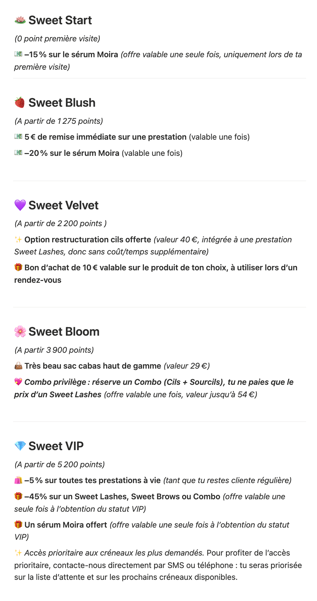Click the banknote emoji before 5 € de remise
The image size is (317, 601).
[x=18, y=137]
